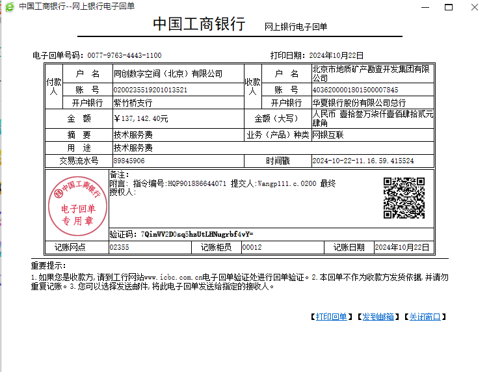Maximize the electronic receipt window

click(449, 7)
